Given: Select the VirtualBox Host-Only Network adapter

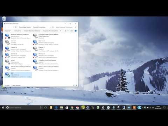Looking at the screenshot, I should [46, 62].
